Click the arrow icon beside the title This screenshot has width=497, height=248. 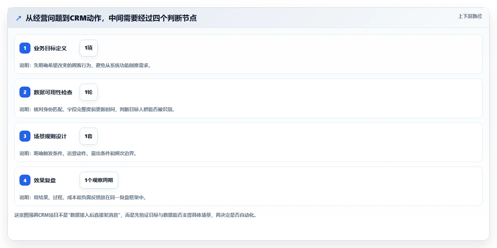tap(19, 18)
